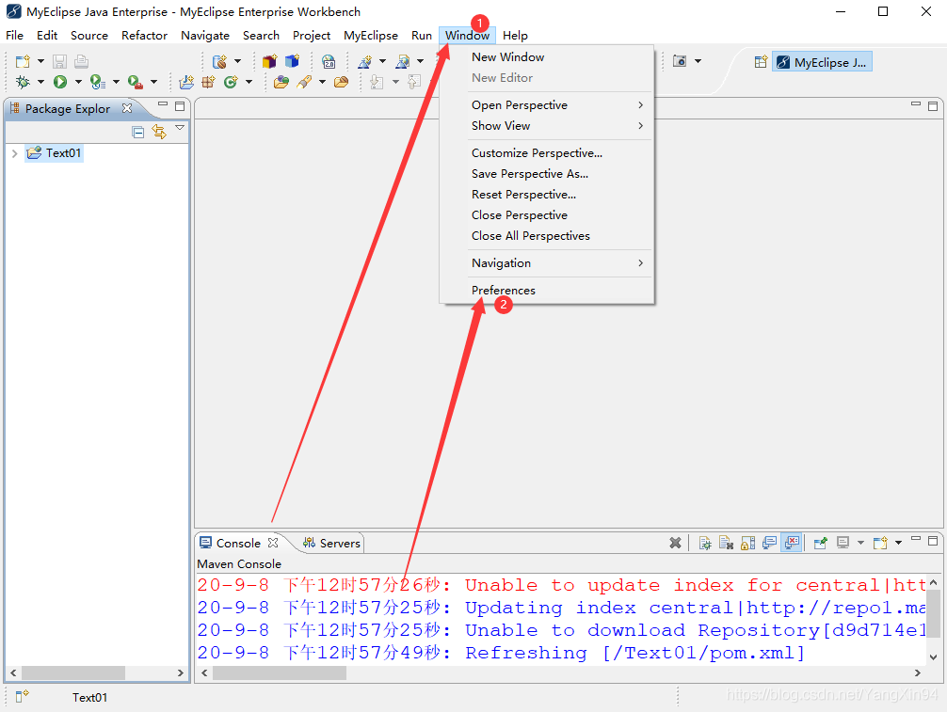This screenshot has height=712, width=947.
Task: Close the Package Explorer tab
Action: (x=127, y=108)
